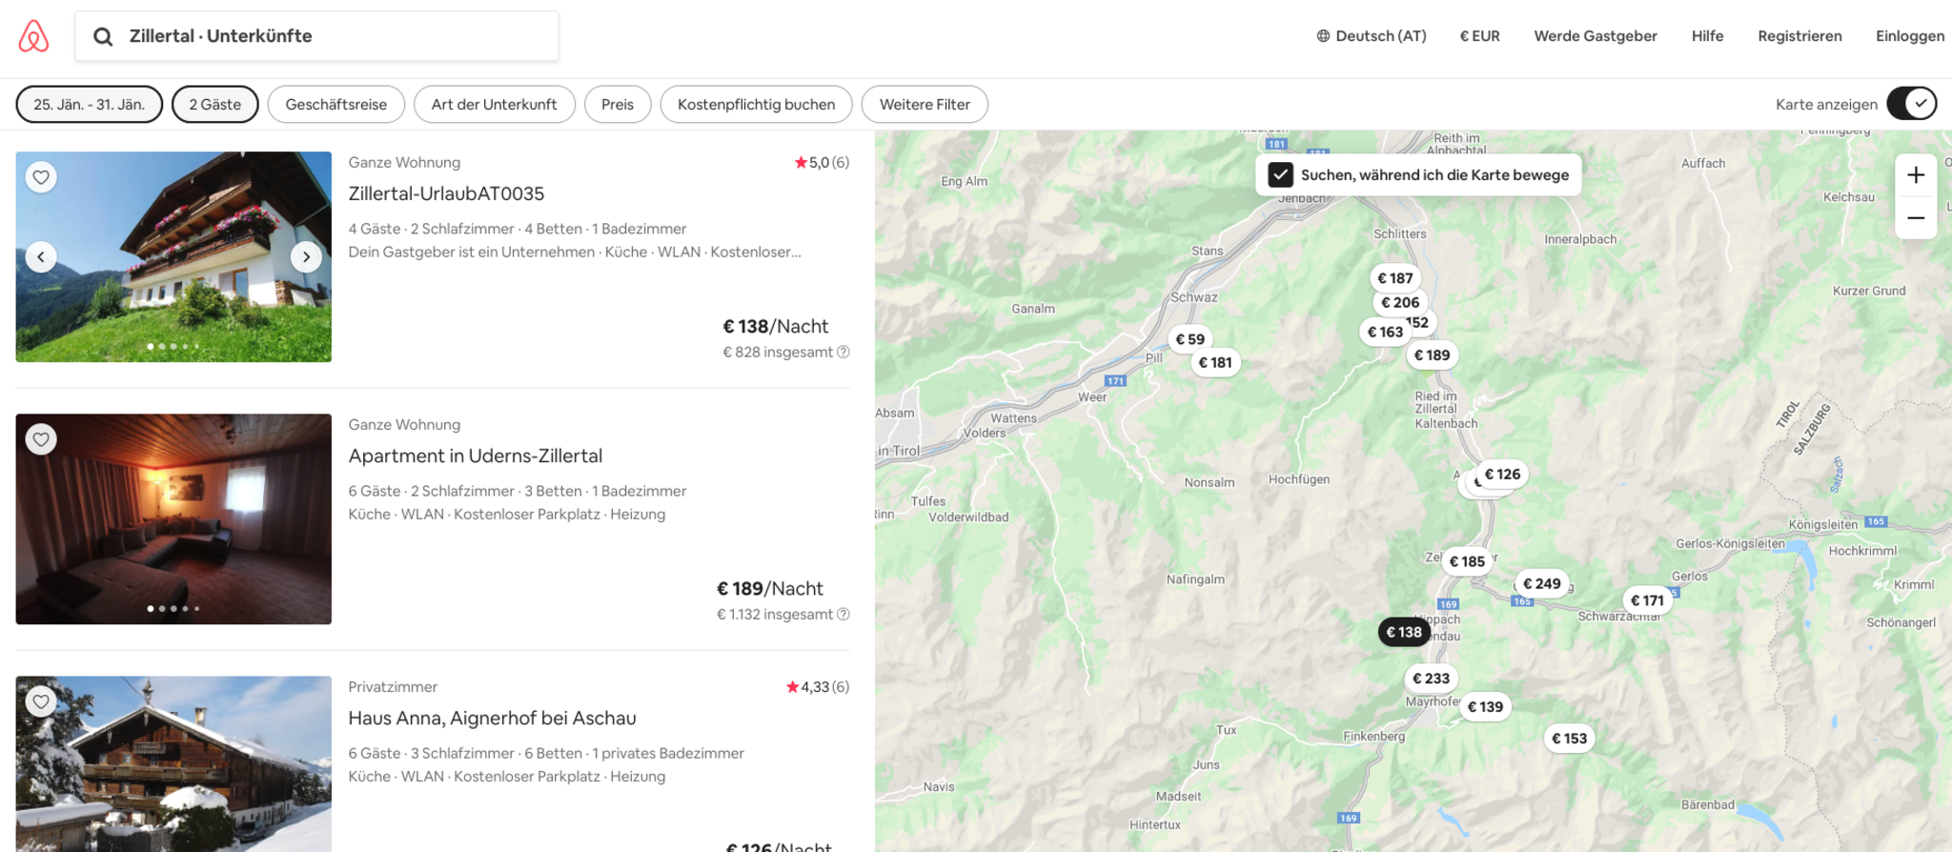Open the Airbnb logo home link
The image size is (1952, 852).
33,36
